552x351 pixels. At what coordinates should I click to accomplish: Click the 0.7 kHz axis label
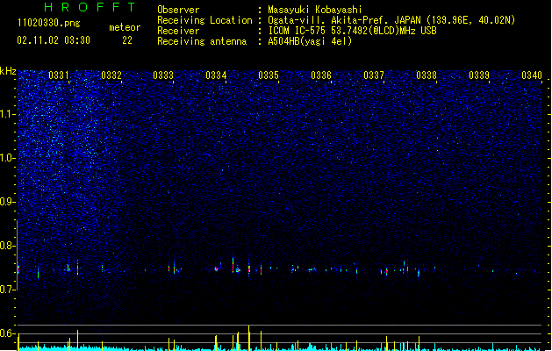pyautogui.click(x=8, y=290)
